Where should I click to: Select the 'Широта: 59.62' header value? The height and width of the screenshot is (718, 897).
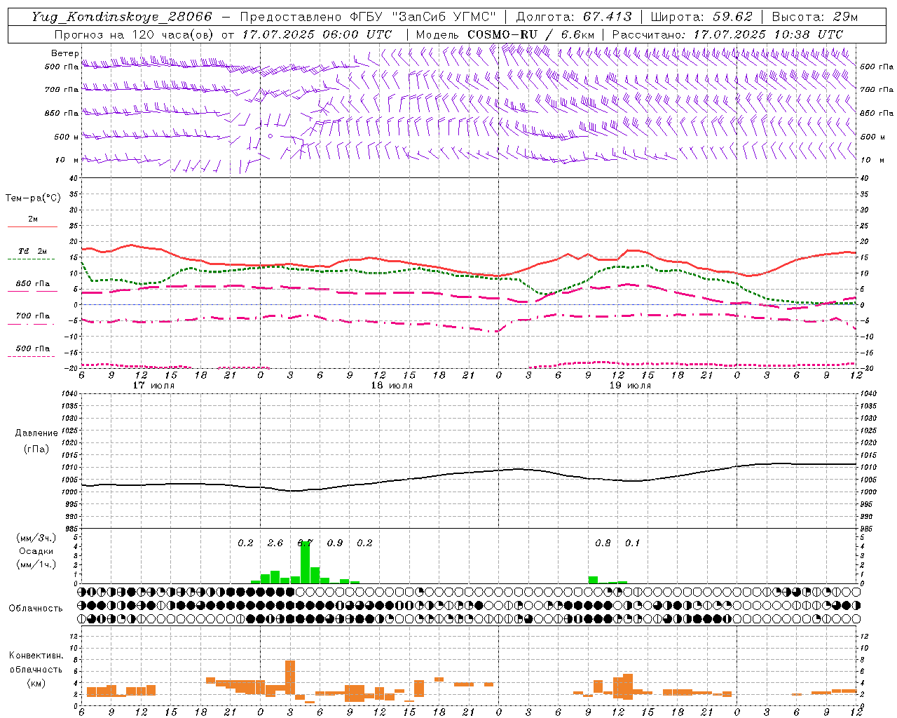pos(701,17)
